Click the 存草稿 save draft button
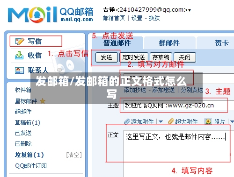The image size is (234, 177). tap(161, 57)
